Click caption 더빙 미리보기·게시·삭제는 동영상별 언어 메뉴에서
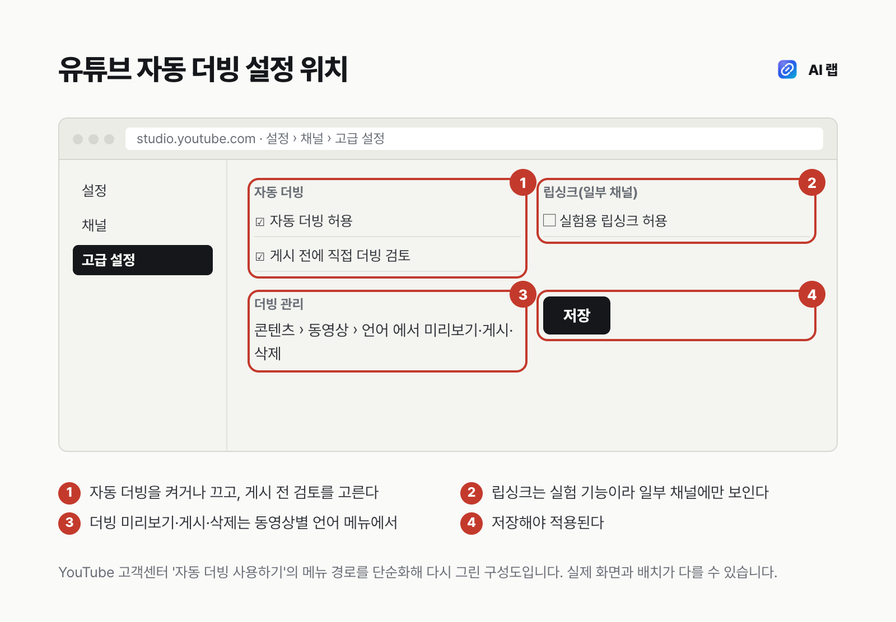The height and width of the screenshot is (622, 896). [244, 522]
